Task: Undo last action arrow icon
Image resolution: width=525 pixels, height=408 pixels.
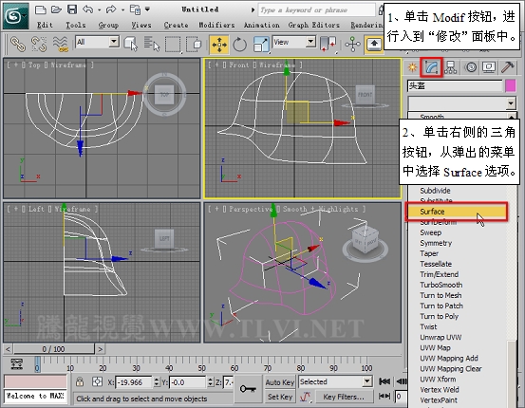Action: point(87,9)
